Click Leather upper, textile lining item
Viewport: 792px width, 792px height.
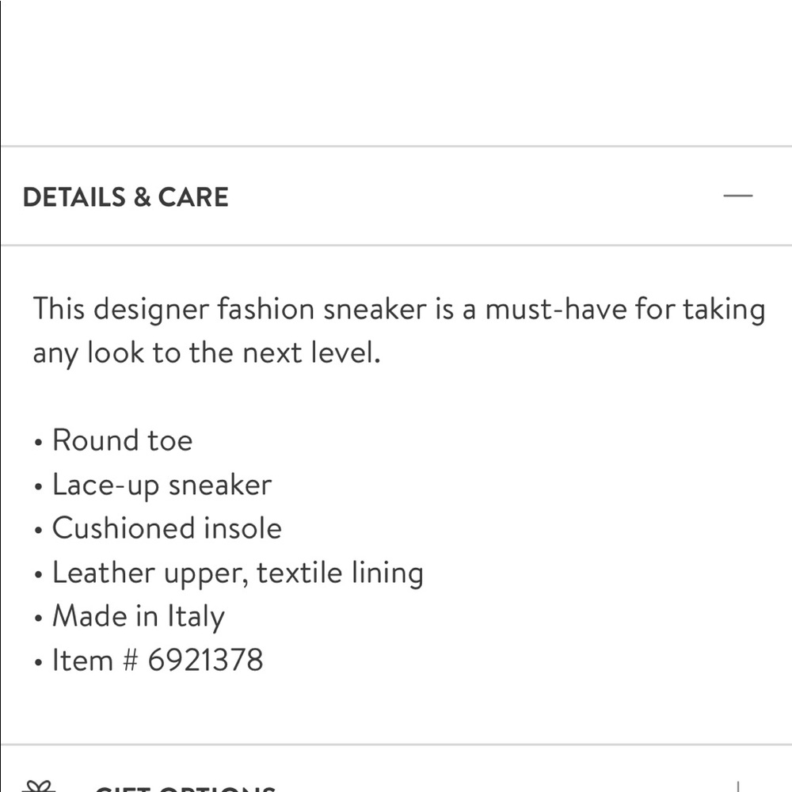(238, 573)
